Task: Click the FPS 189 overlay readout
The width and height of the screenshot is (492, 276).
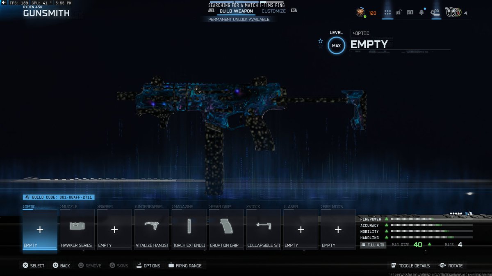Action: point(19,3)
